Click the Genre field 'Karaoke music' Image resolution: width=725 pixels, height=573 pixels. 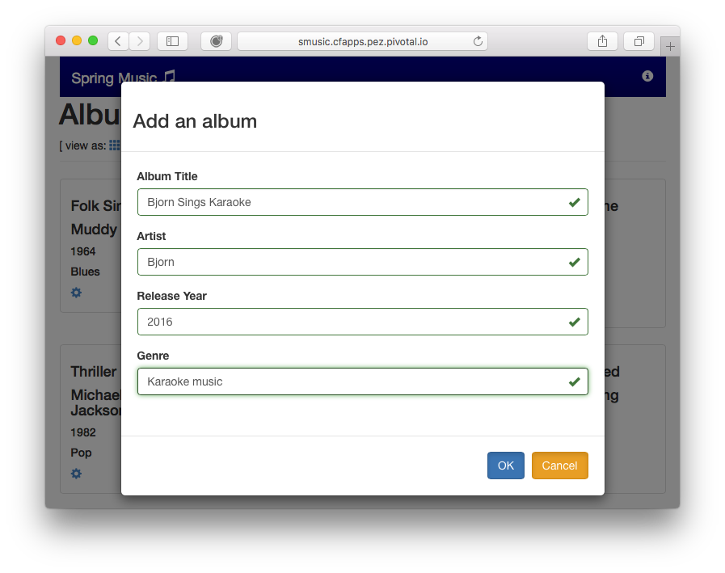pyautogui.click(x=362, y=381)
